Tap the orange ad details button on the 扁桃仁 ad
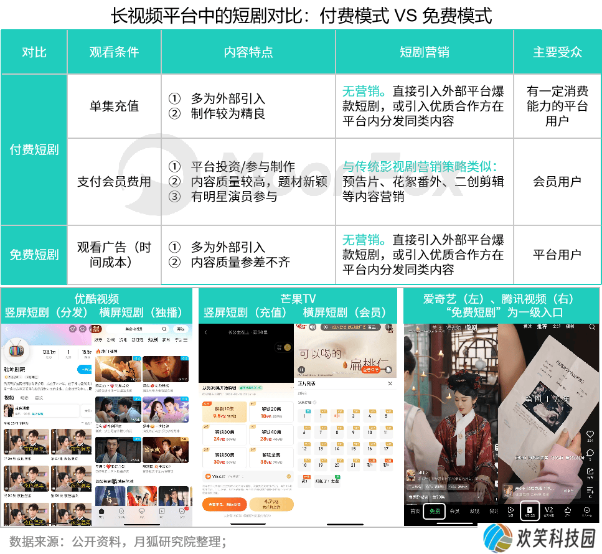This screenshot has width=602, height=554. point(371,370)
